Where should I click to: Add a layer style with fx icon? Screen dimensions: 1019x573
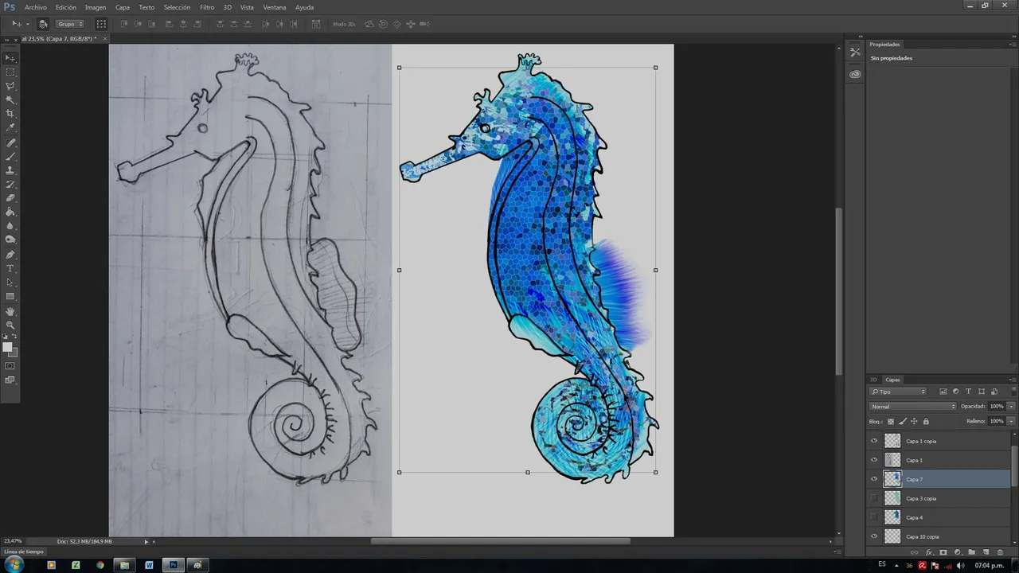pyautogui.click(x=928, y=552)
